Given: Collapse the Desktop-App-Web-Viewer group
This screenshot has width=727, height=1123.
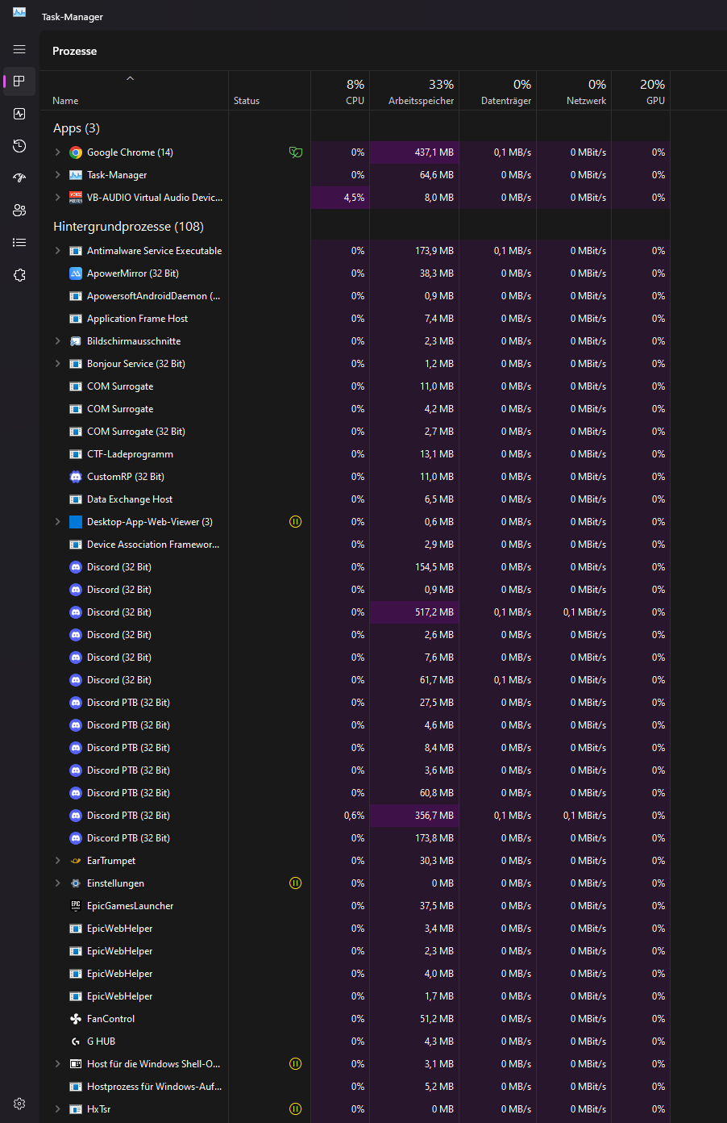Looking at the screenshot, I should coord(56,521).
